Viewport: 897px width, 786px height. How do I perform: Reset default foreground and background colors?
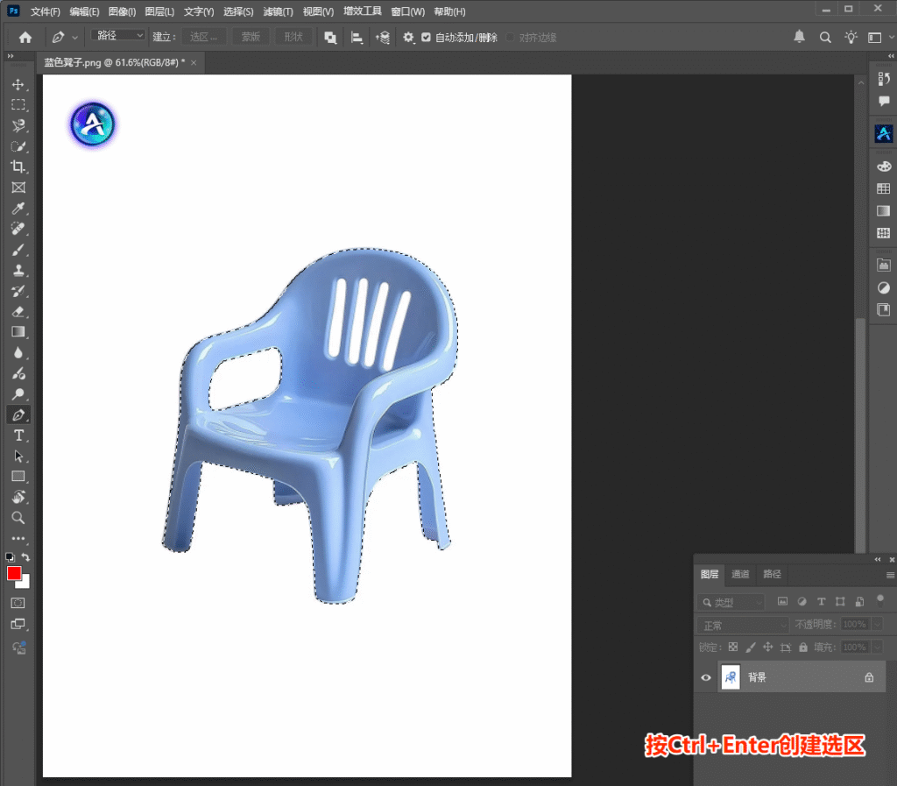click(10, 556)
